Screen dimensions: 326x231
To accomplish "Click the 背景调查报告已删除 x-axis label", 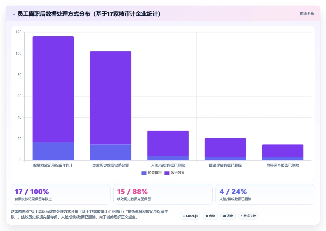I will pos(283,165).
